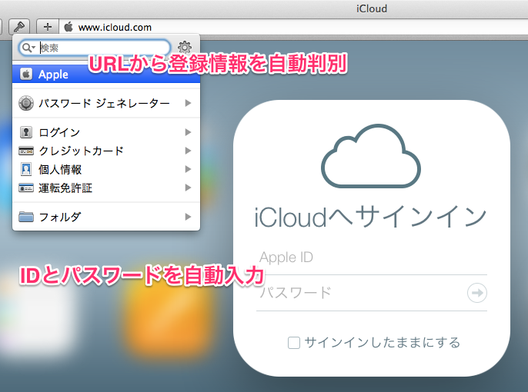Click the サインインしたままにする label text
528x392 pixels.
(x=383, y=343)
